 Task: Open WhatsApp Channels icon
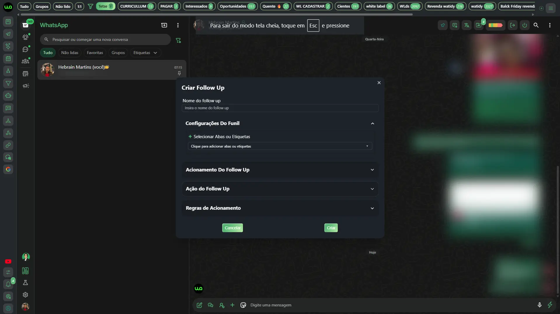26,49
